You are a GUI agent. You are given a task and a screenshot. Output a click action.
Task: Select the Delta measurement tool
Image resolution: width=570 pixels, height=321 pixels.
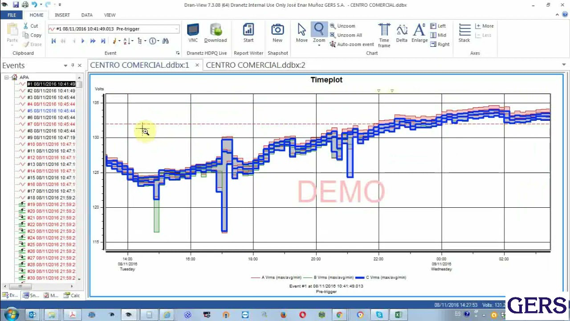pos(402,33)
